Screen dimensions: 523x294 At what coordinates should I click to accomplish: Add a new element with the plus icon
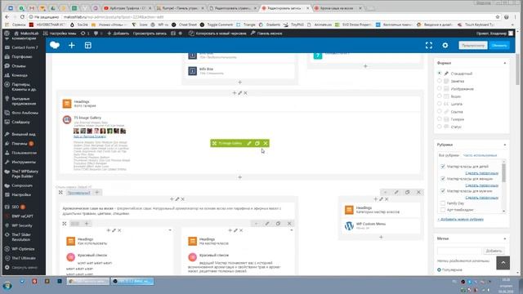tap(71, 46)
